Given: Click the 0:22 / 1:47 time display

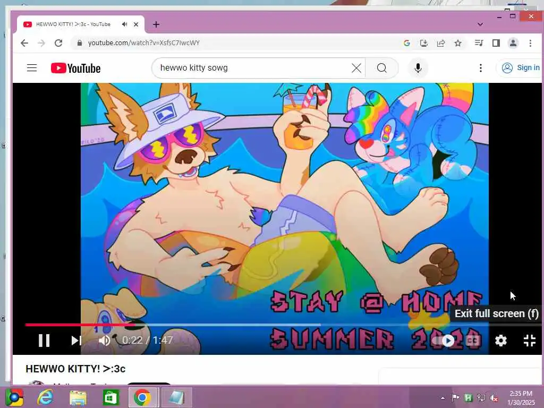Looking at the screenshot, I should coord(148,341).
